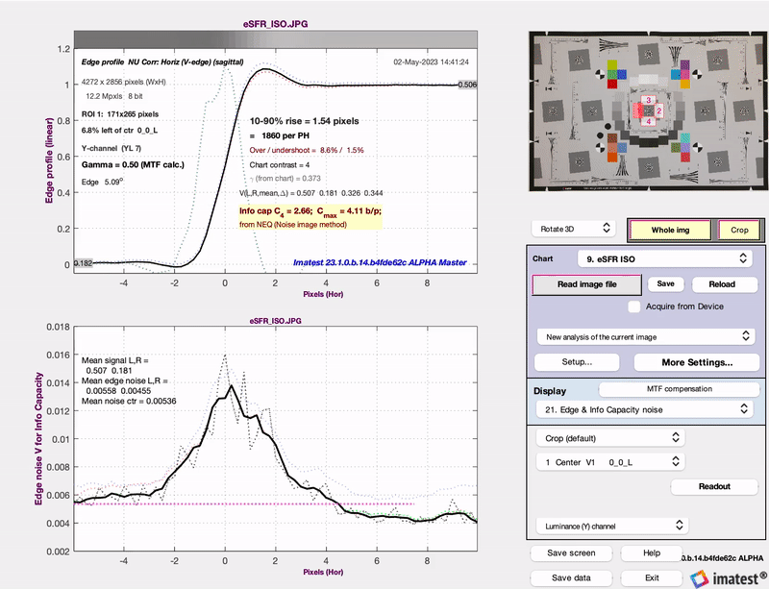
Task: Open Help
Action: pyautogui.click(x=652, y=553)
